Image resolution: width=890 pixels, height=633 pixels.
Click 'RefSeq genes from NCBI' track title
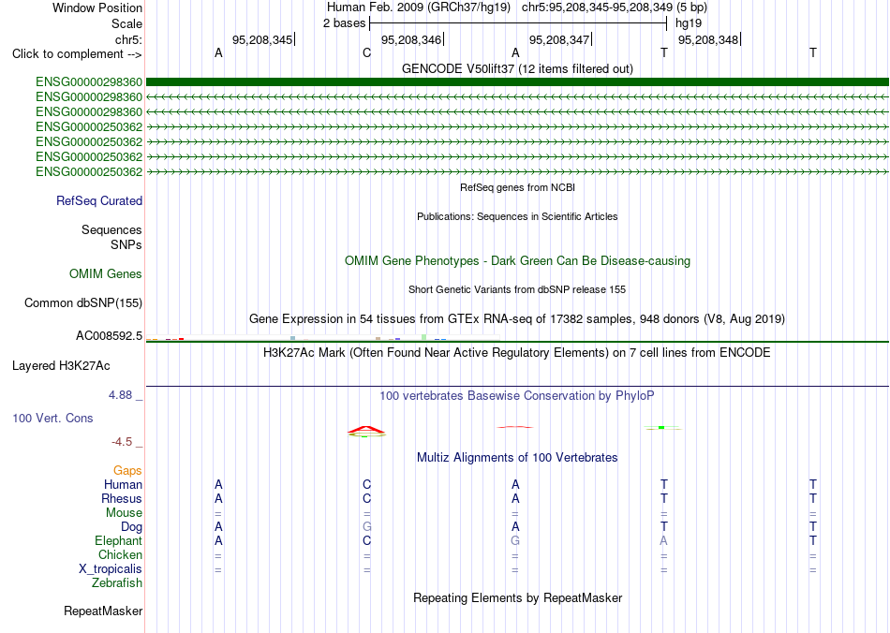[x=517, y=187]
